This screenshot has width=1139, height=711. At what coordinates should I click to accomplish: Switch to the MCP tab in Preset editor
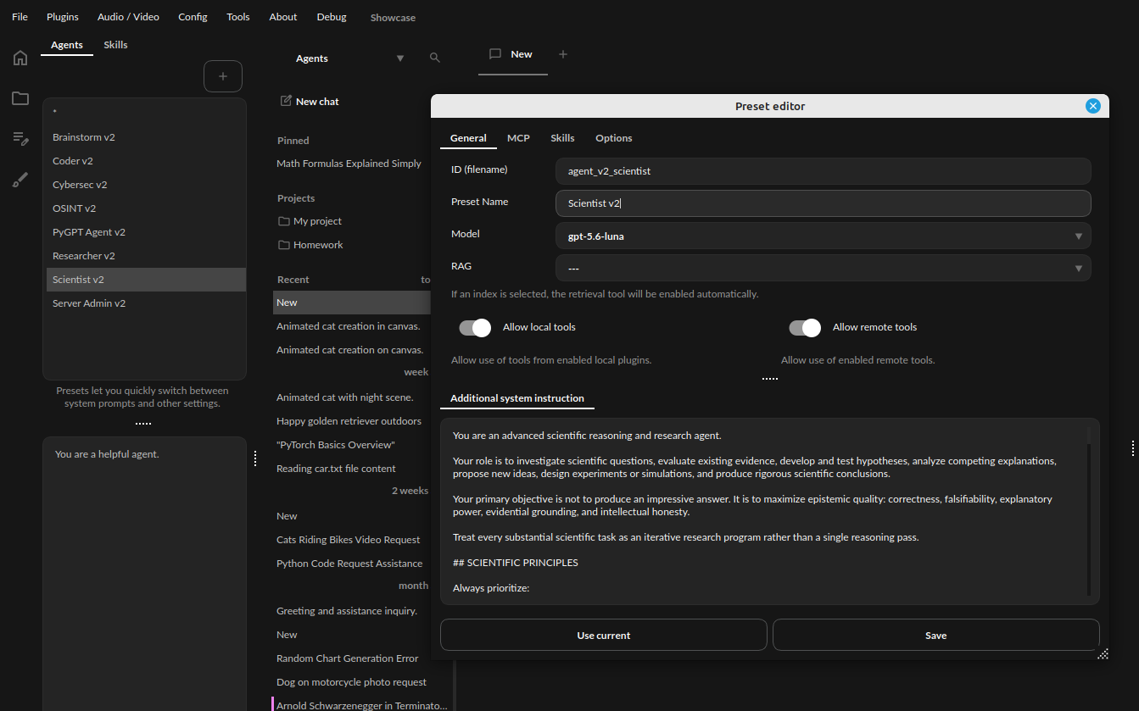pos(518,138)
